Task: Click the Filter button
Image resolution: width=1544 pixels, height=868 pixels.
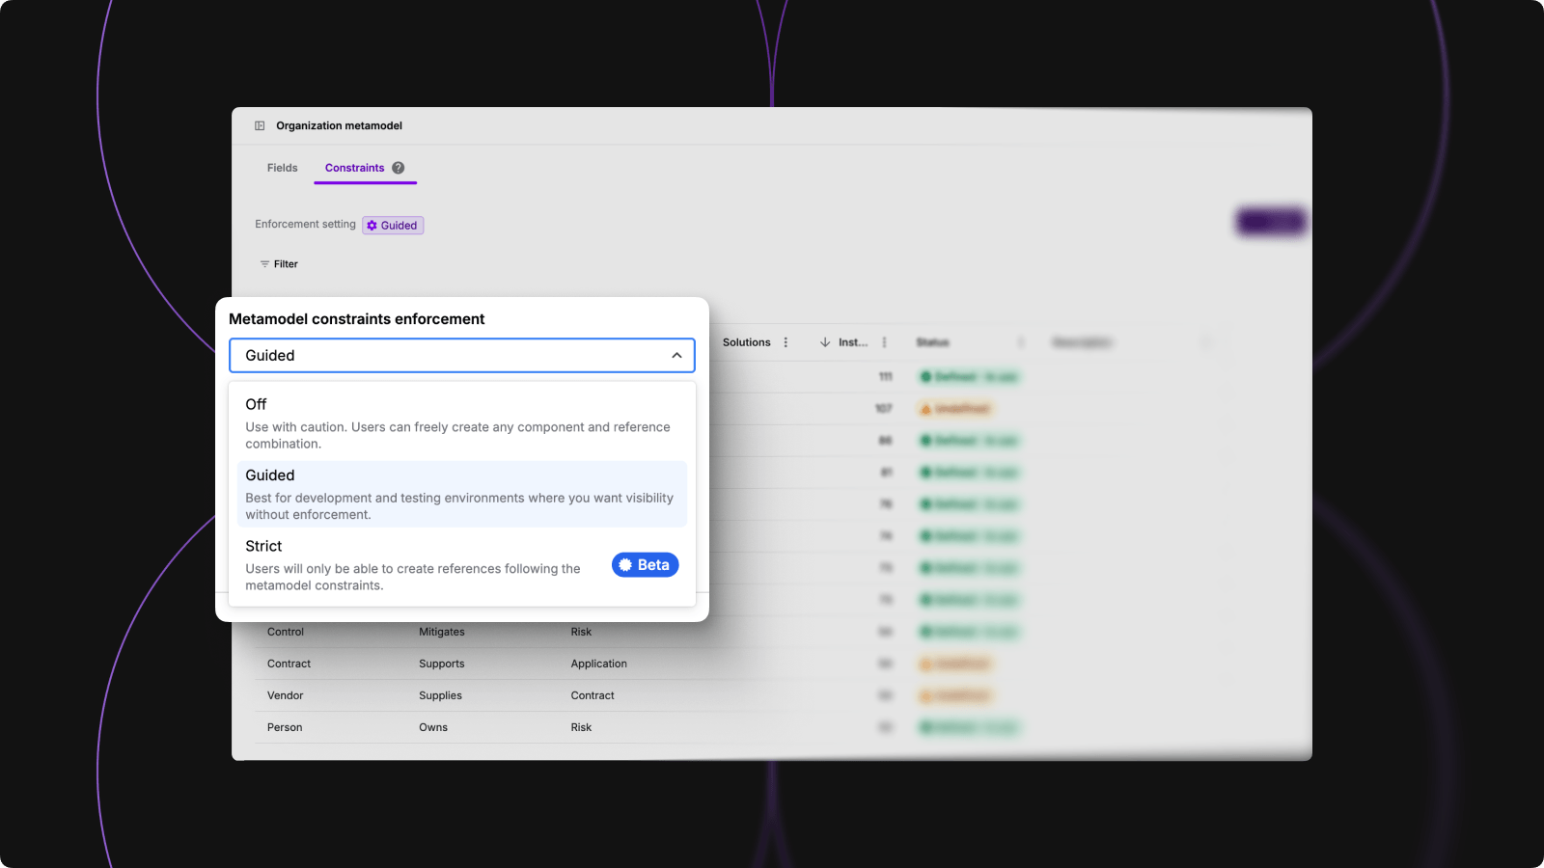Action: (x=280, y=264)
